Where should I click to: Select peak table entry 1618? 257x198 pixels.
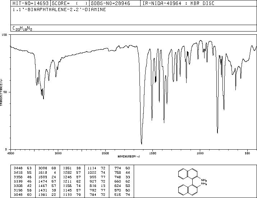47,173
